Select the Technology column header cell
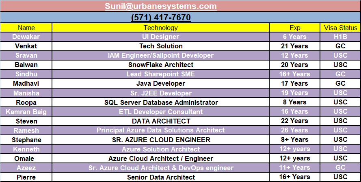This screenshot has width=361, height=182. 161,28
